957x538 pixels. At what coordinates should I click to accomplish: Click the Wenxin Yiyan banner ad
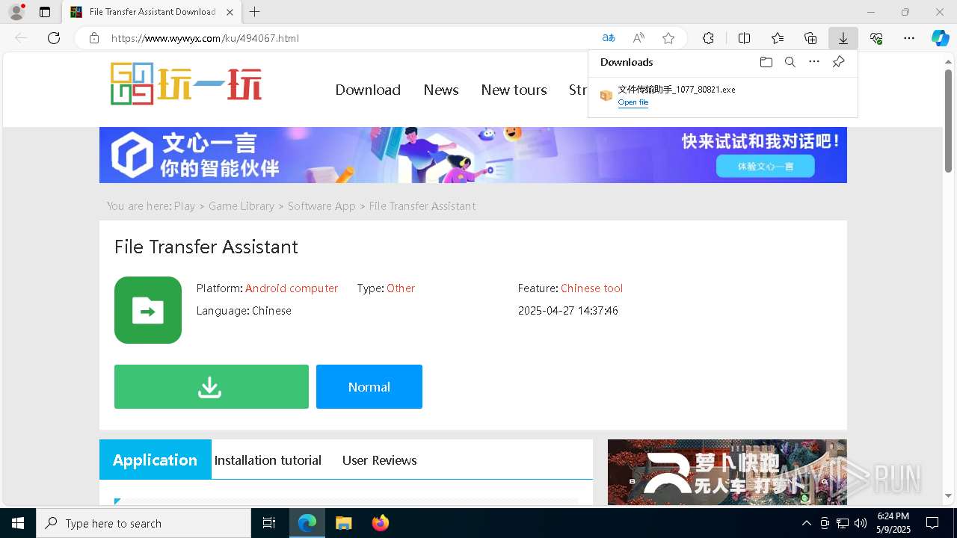coord(473,155)
